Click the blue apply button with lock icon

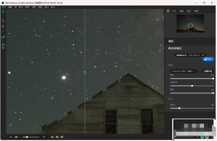[208, 59]
